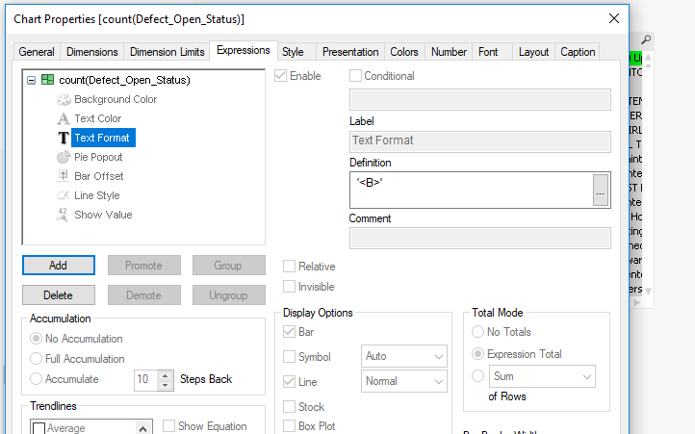
Task: Open the Definition editor ellipsis button
Action: 600,190
